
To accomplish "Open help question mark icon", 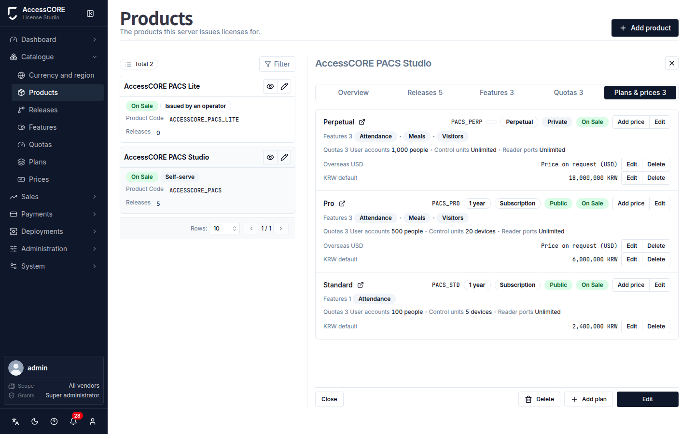I will (54, 421).
